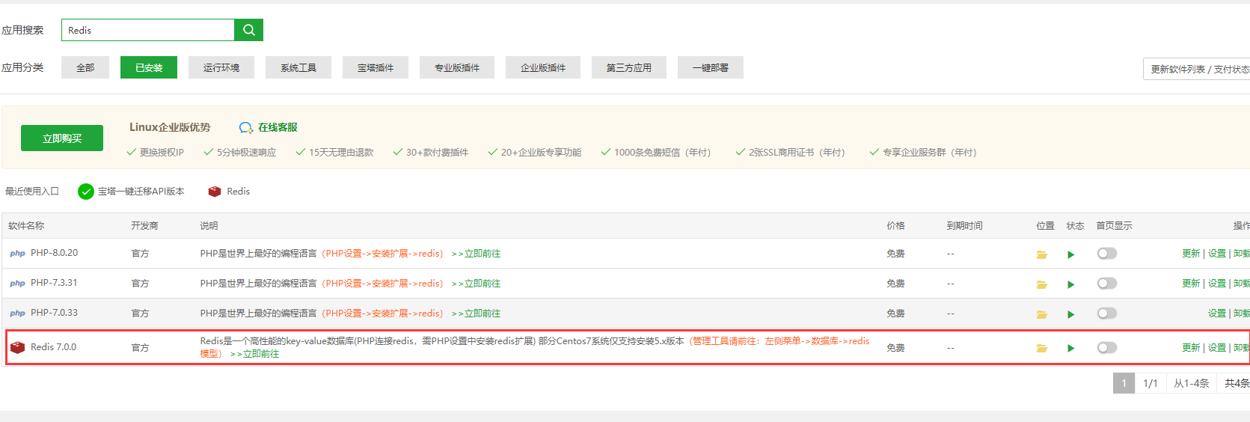Focus the 应用搜索 input containing Redis
The width and height of the screenshot is (1250, 422).
coord(148,30)
